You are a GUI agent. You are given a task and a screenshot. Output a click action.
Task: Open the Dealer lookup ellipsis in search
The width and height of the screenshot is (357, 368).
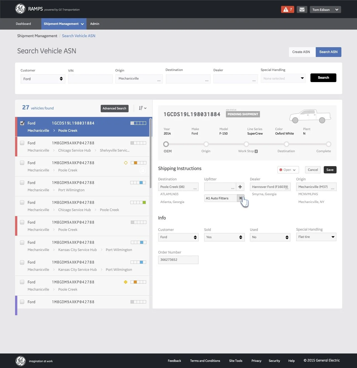coord(254,81)
